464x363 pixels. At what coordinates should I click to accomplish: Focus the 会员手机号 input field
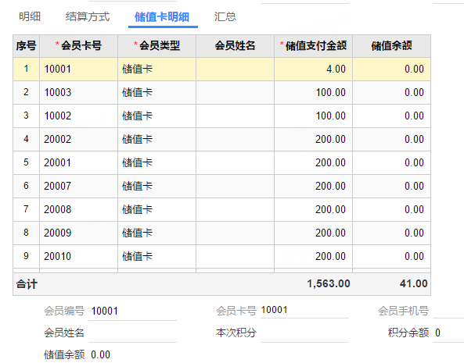(448, 311)
